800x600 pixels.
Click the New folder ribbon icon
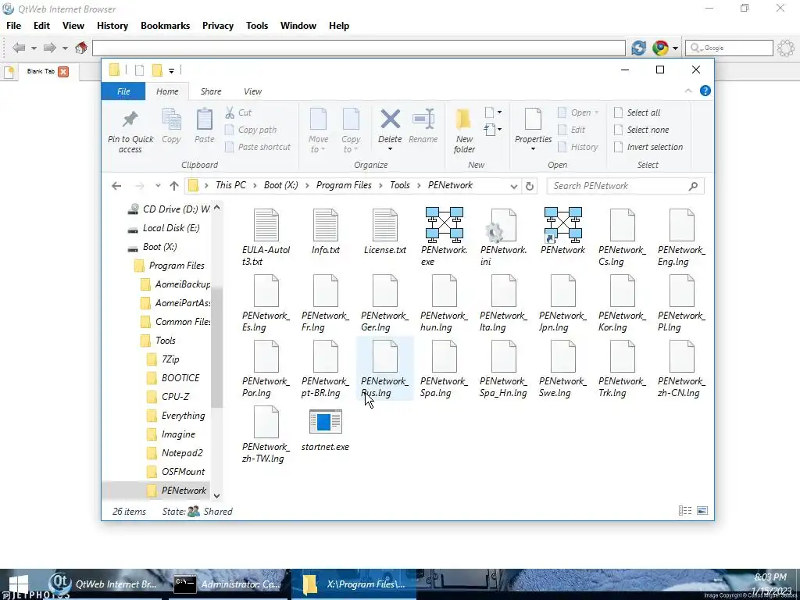click(x=464, y=120)
